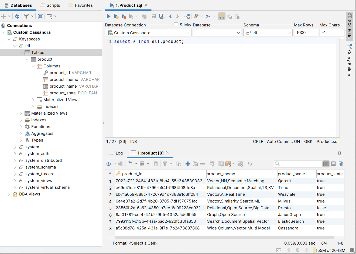Toggle the highlighted parameter markers button
Image resolution: width=356 pixels, height=254 pixels.
point(222,16)
